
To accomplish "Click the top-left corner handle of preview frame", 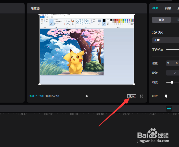I will click(x=39, y=15).
